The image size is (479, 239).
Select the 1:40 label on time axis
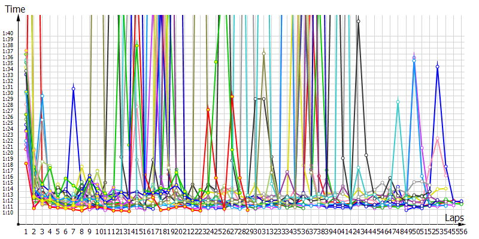coord(8,33)
